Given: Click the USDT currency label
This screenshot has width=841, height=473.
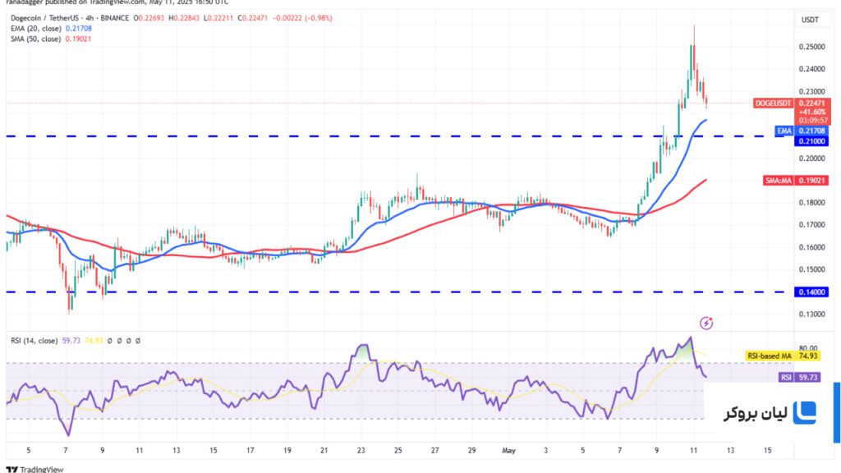Looking at the screenshot, I should pyautogui.click(x=810, y=20).
